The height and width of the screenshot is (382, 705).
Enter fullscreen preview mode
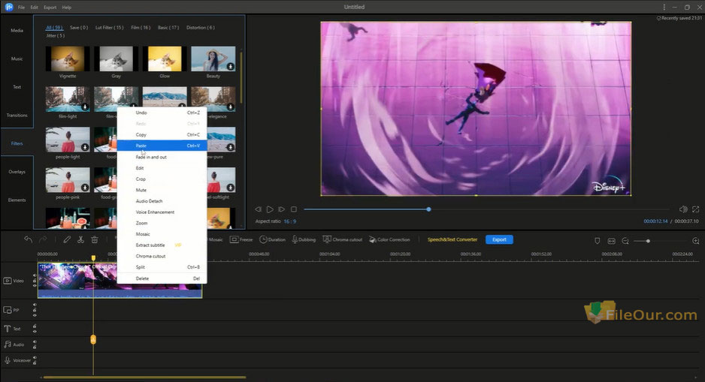point(695,209)
